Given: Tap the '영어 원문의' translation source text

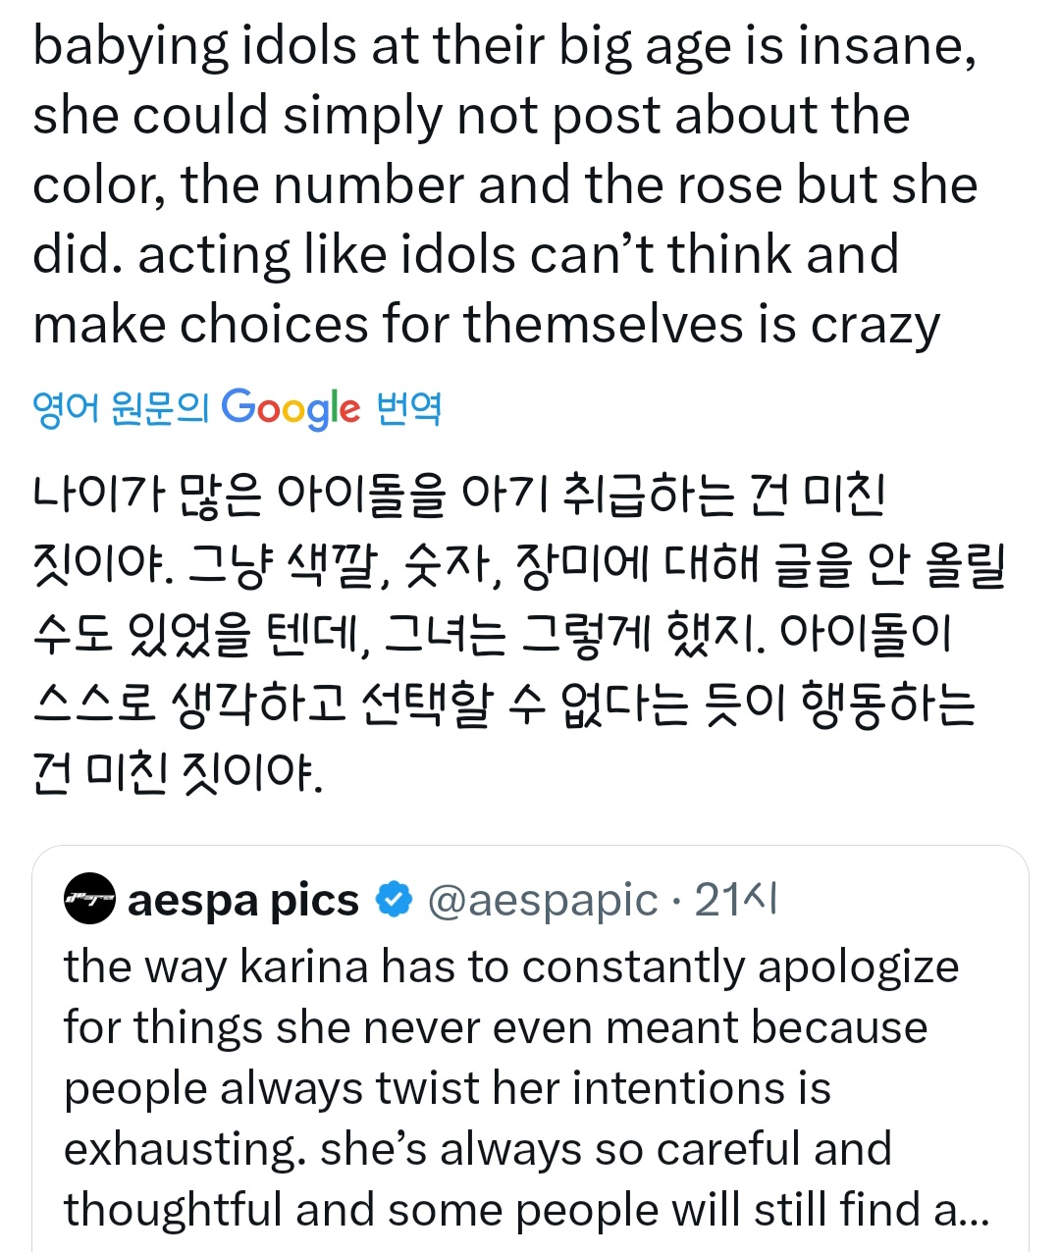Looking at the screenshot, I should click(x=121, y=408).
